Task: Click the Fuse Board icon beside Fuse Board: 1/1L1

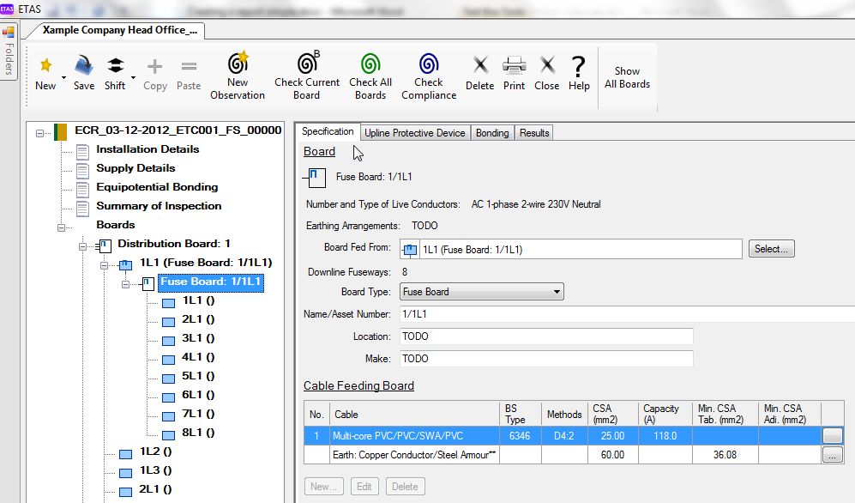Action: click(314, 177)
